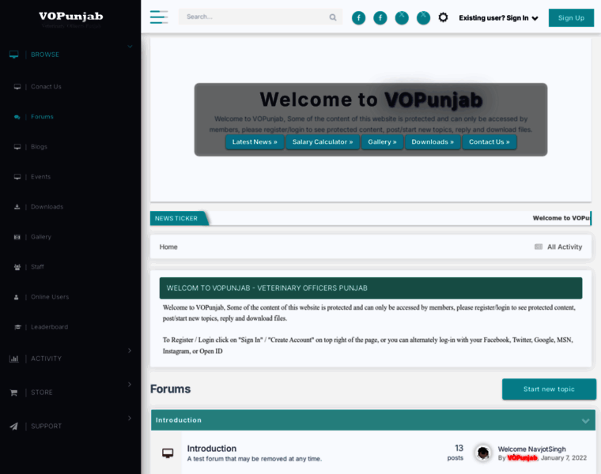Screen dimensions: 601x474
Task: Open Staff in the sidebar
Action: point(37,267)
